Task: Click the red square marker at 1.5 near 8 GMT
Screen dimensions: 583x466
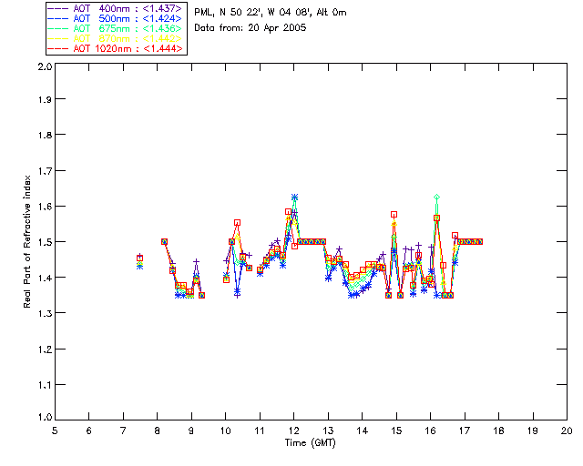Action: point(164,241)
